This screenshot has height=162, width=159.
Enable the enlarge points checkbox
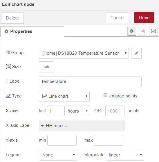105,95
